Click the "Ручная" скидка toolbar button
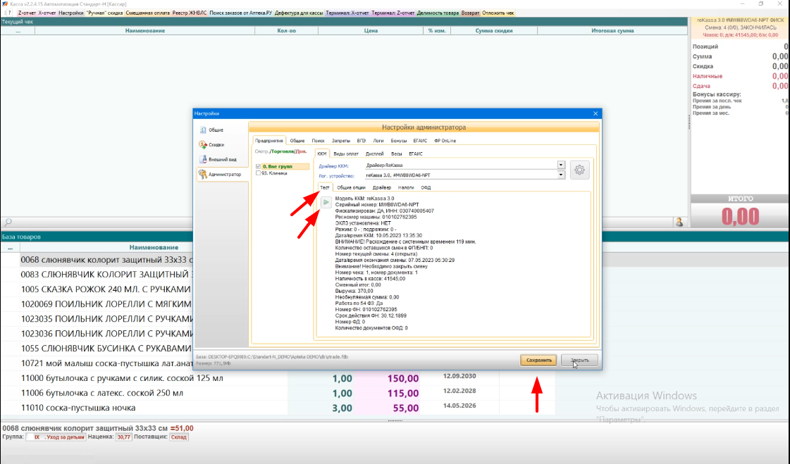Screen dimensions: 790x464 point(104,13)
